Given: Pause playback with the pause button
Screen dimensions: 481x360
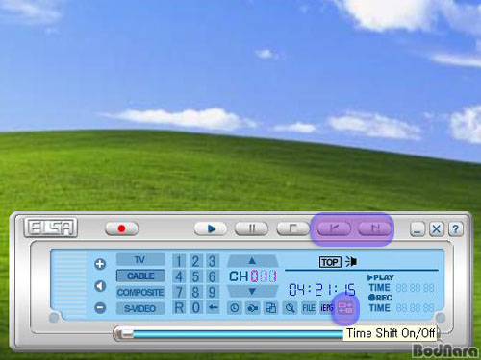Looking at the screenshot, I should (251, 228).
